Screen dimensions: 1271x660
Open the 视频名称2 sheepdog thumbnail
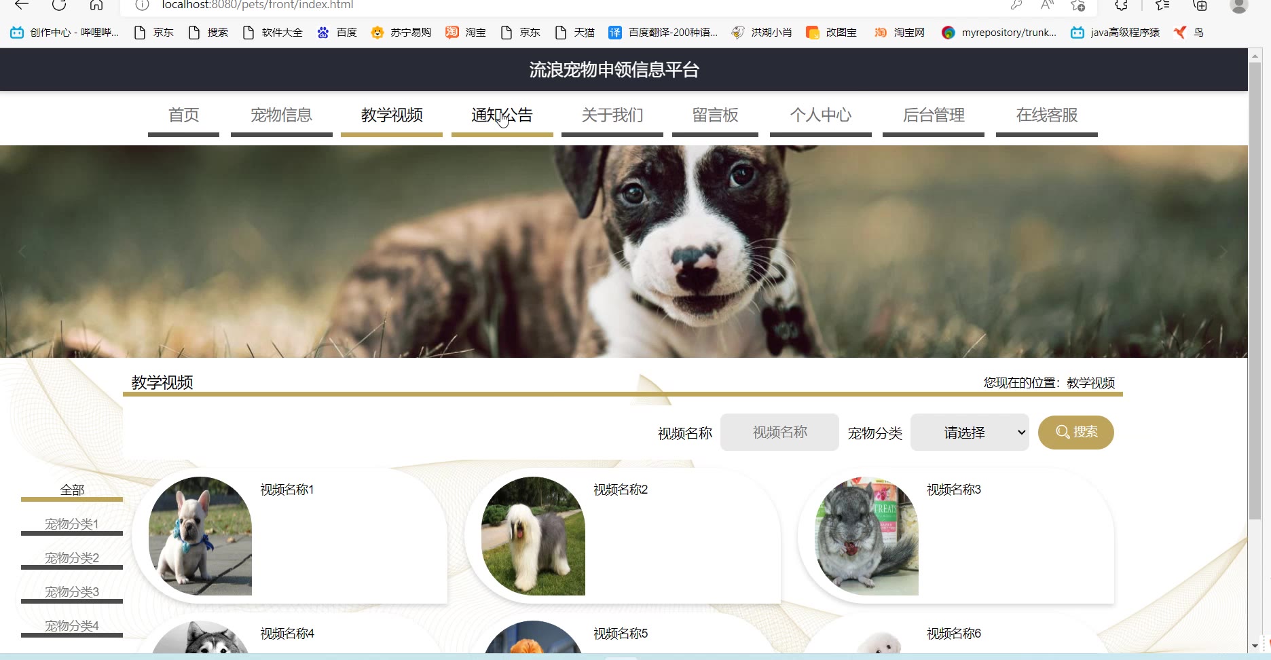pos(533,536)
